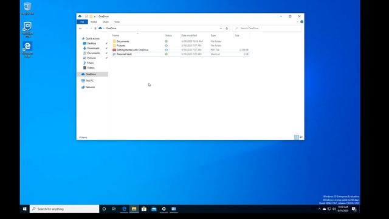Open the address bar history dropdown
The height and width of the screenshot is (219, 389).
[221, 29]
